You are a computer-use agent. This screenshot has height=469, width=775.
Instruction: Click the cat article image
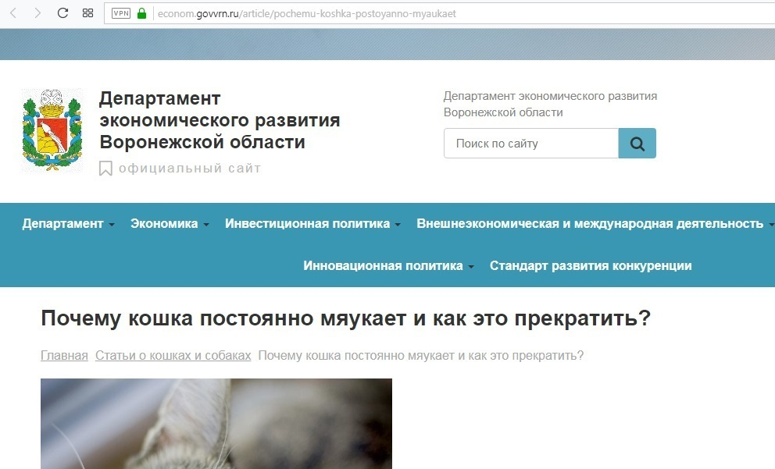pyautogui.click(x=216, y=424)
